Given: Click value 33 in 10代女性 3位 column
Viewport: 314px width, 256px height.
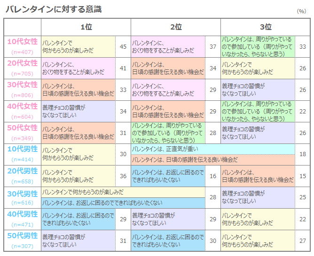Looking at the screenshot, I should coord(303,47).
